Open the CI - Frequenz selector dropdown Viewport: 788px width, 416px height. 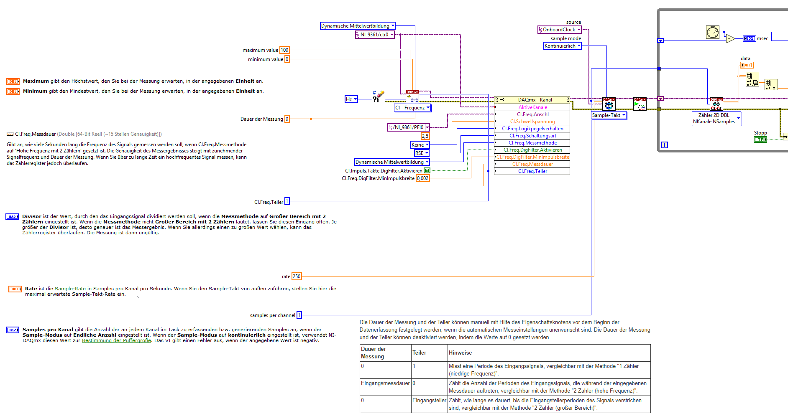[412, 108]
